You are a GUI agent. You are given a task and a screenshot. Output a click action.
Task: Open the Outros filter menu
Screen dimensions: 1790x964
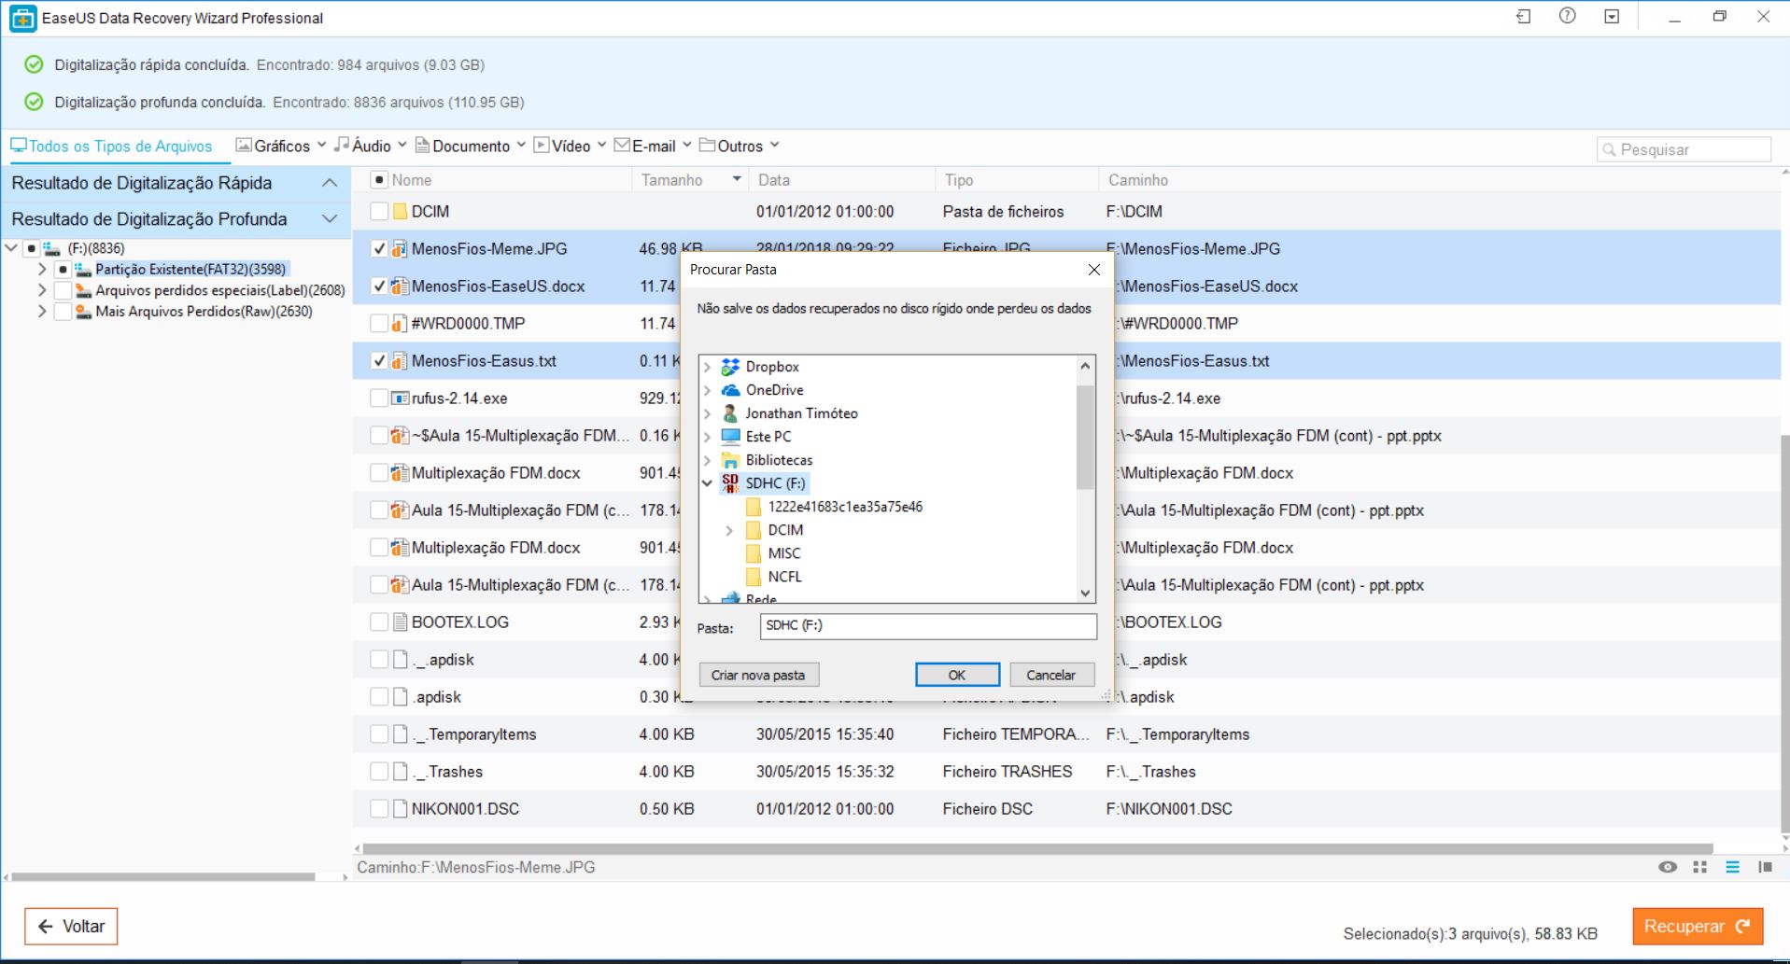click(x=740, y=146)
